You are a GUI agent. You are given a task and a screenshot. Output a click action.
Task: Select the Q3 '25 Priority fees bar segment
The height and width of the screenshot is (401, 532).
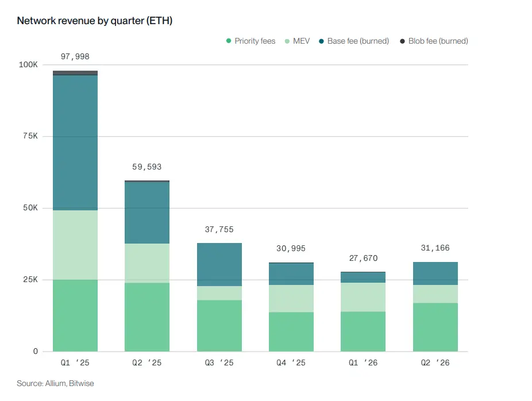pyautogui.click(x=219, y=326)
